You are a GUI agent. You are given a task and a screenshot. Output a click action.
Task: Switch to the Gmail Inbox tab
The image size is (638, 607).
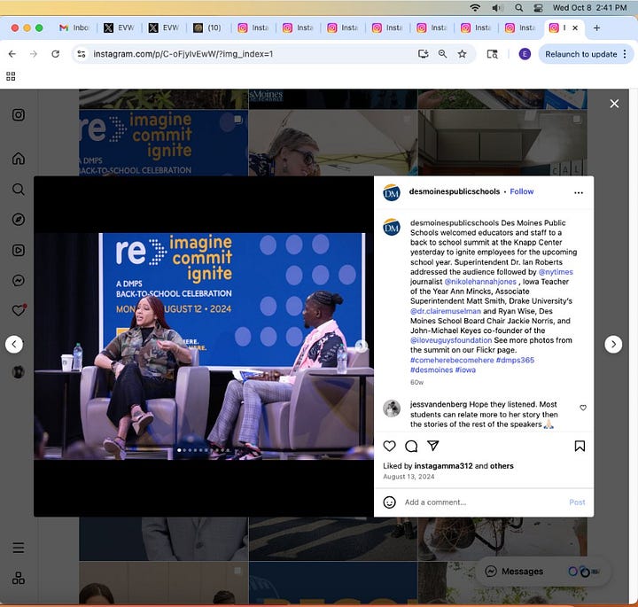74,27
